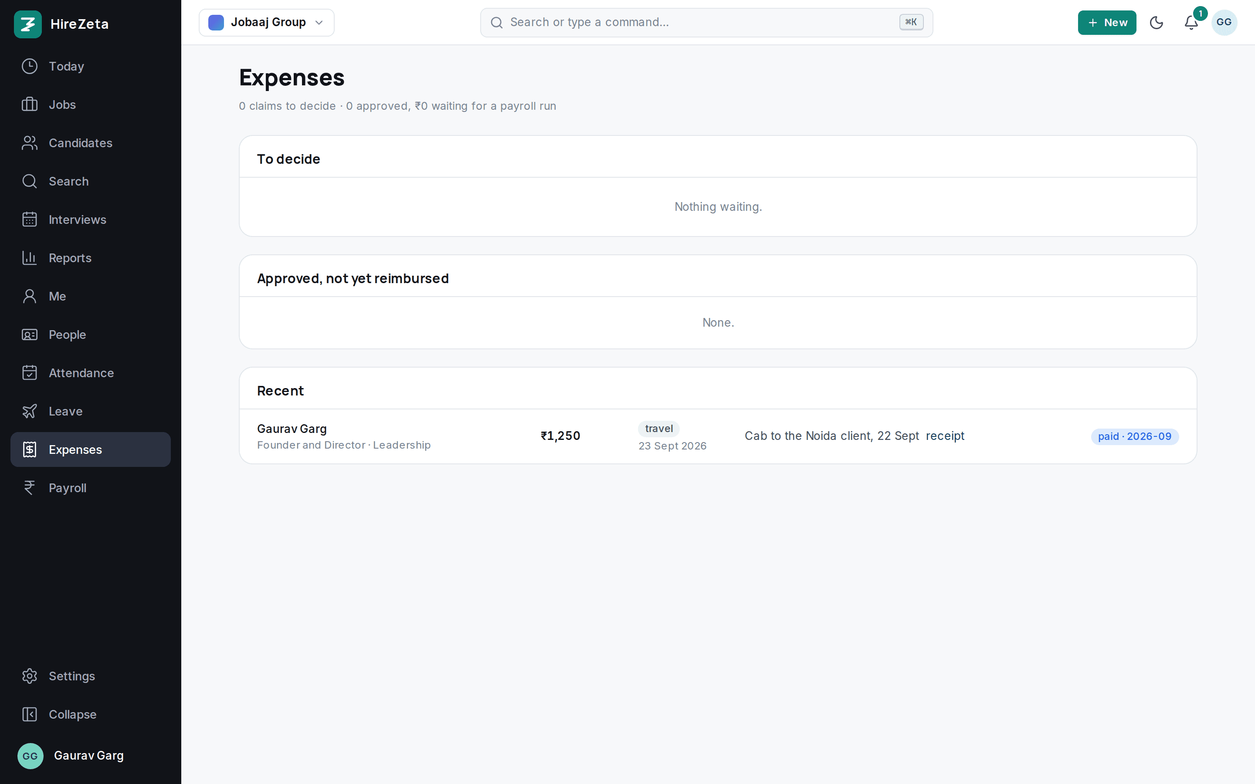The height and width of the screenshot is (784, 1255).
Task: Collapse the sidebar panel icon
Action: click(x=30, y=715)
